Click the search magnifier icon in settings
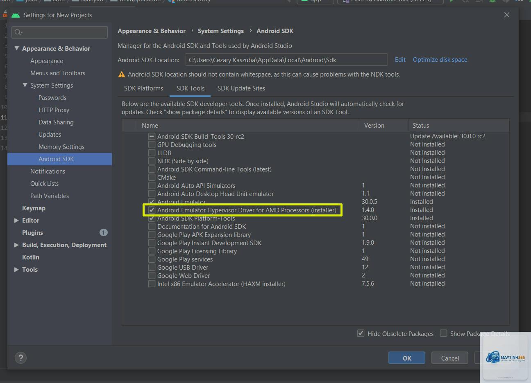531x383 pixels. coord(18,32)
